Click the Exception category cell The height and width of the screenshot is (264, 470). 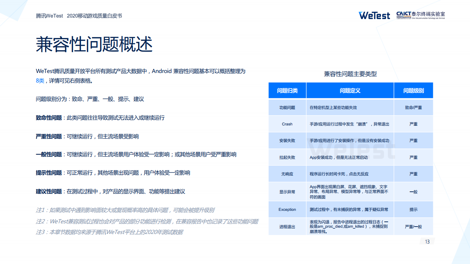[x=287, y=209]
